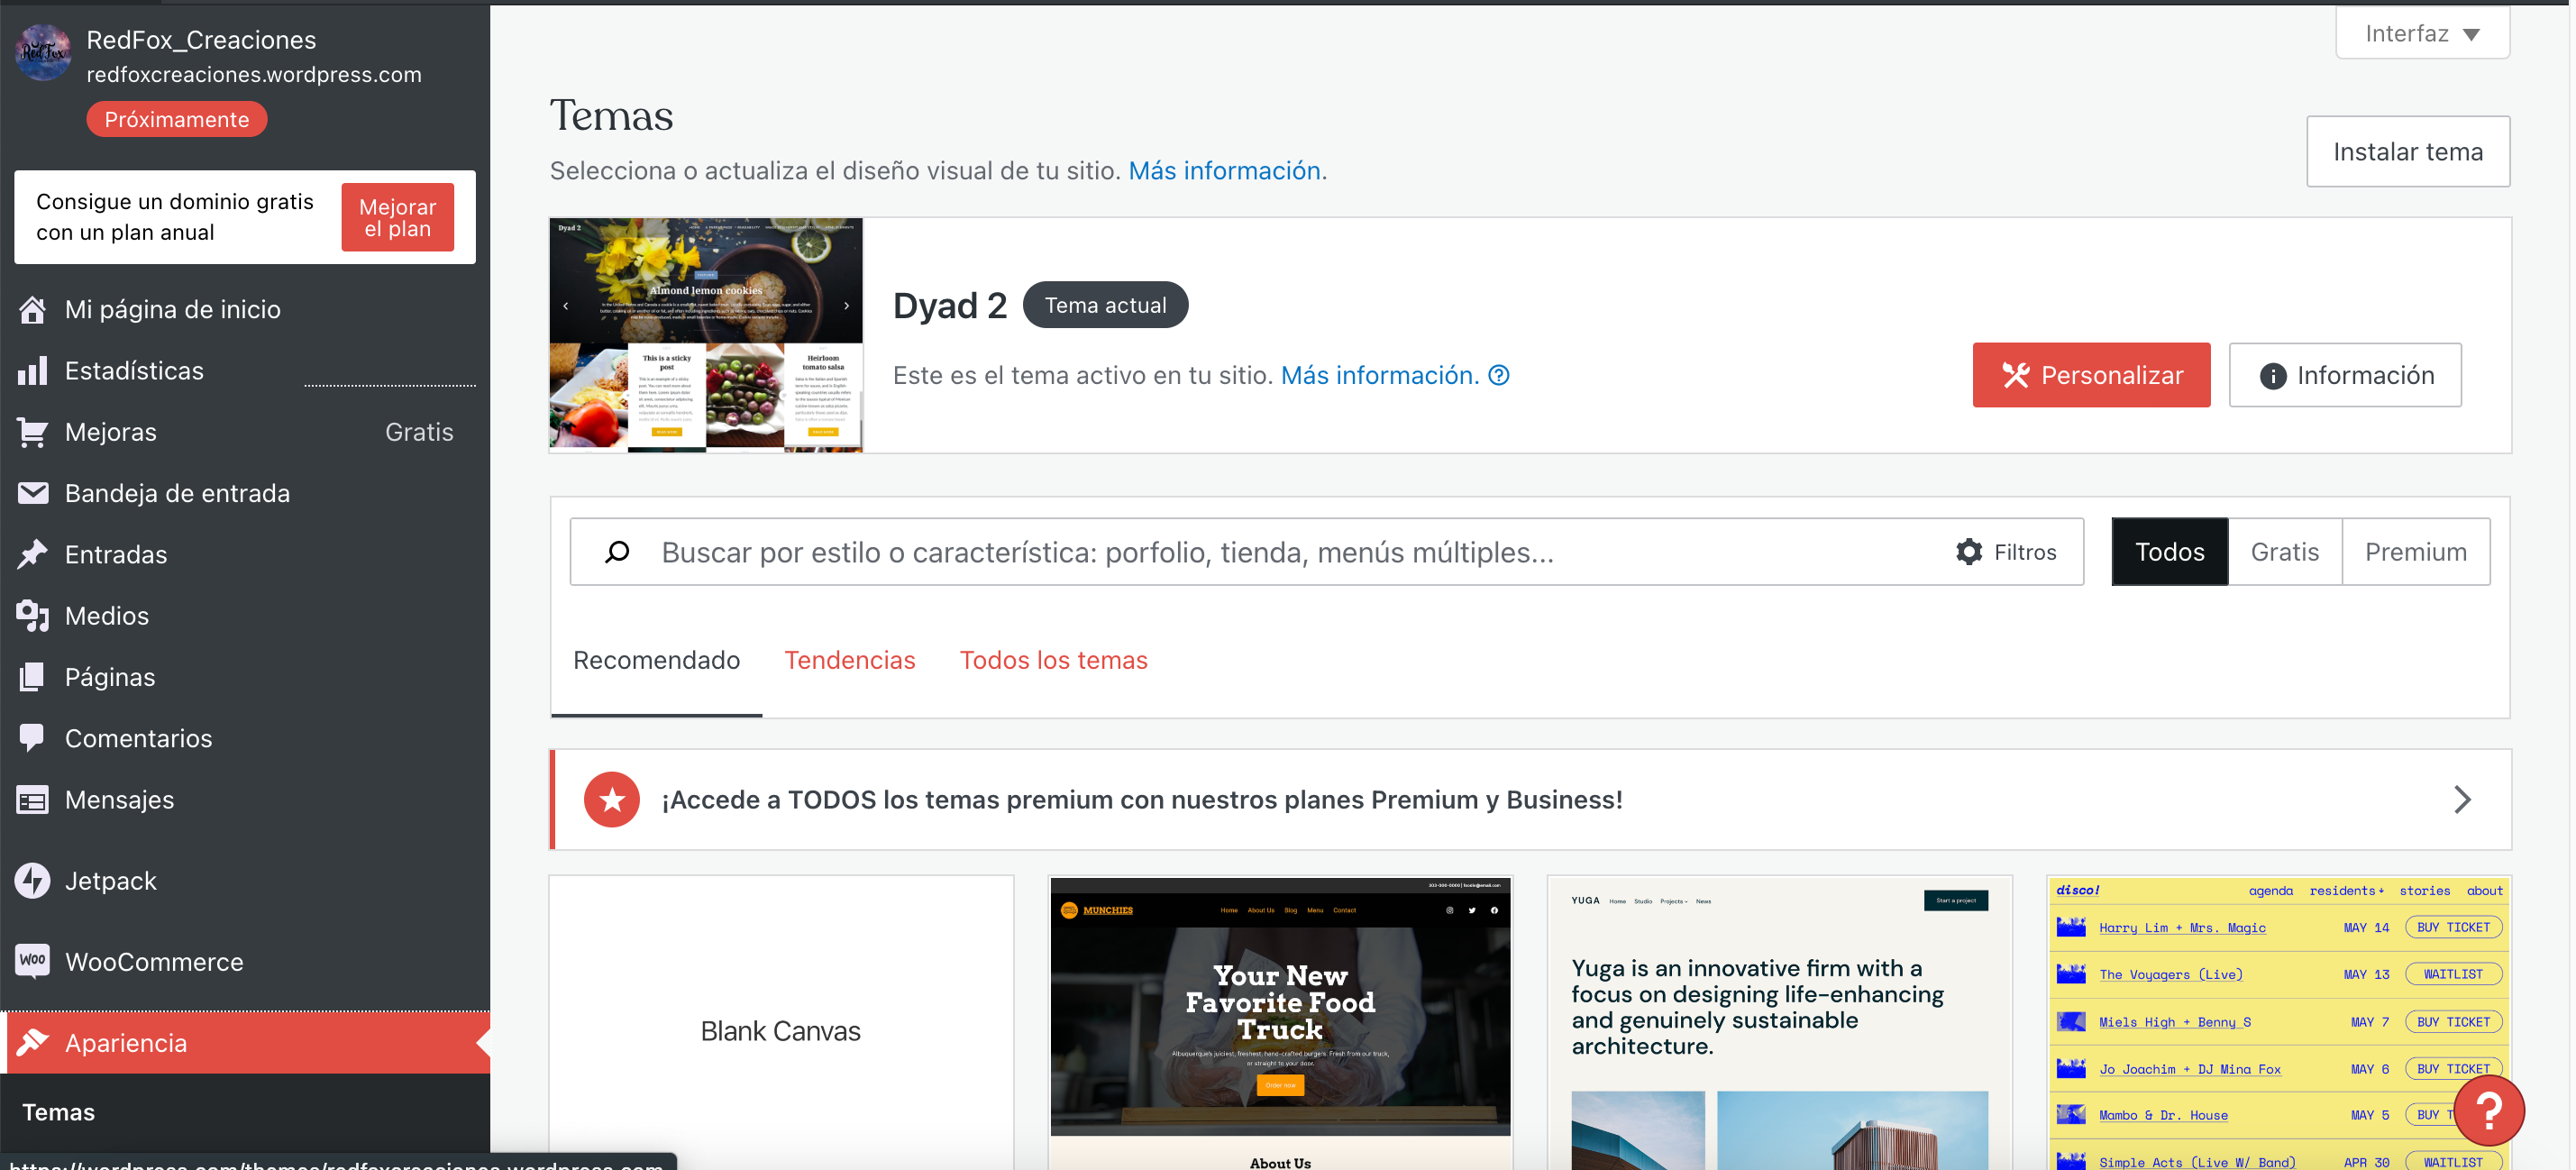The width and height of the screenshot is (2576, 1170).
Task: Click the paintbrush icon for Apariencia
Action: (x=32, y=1043)
